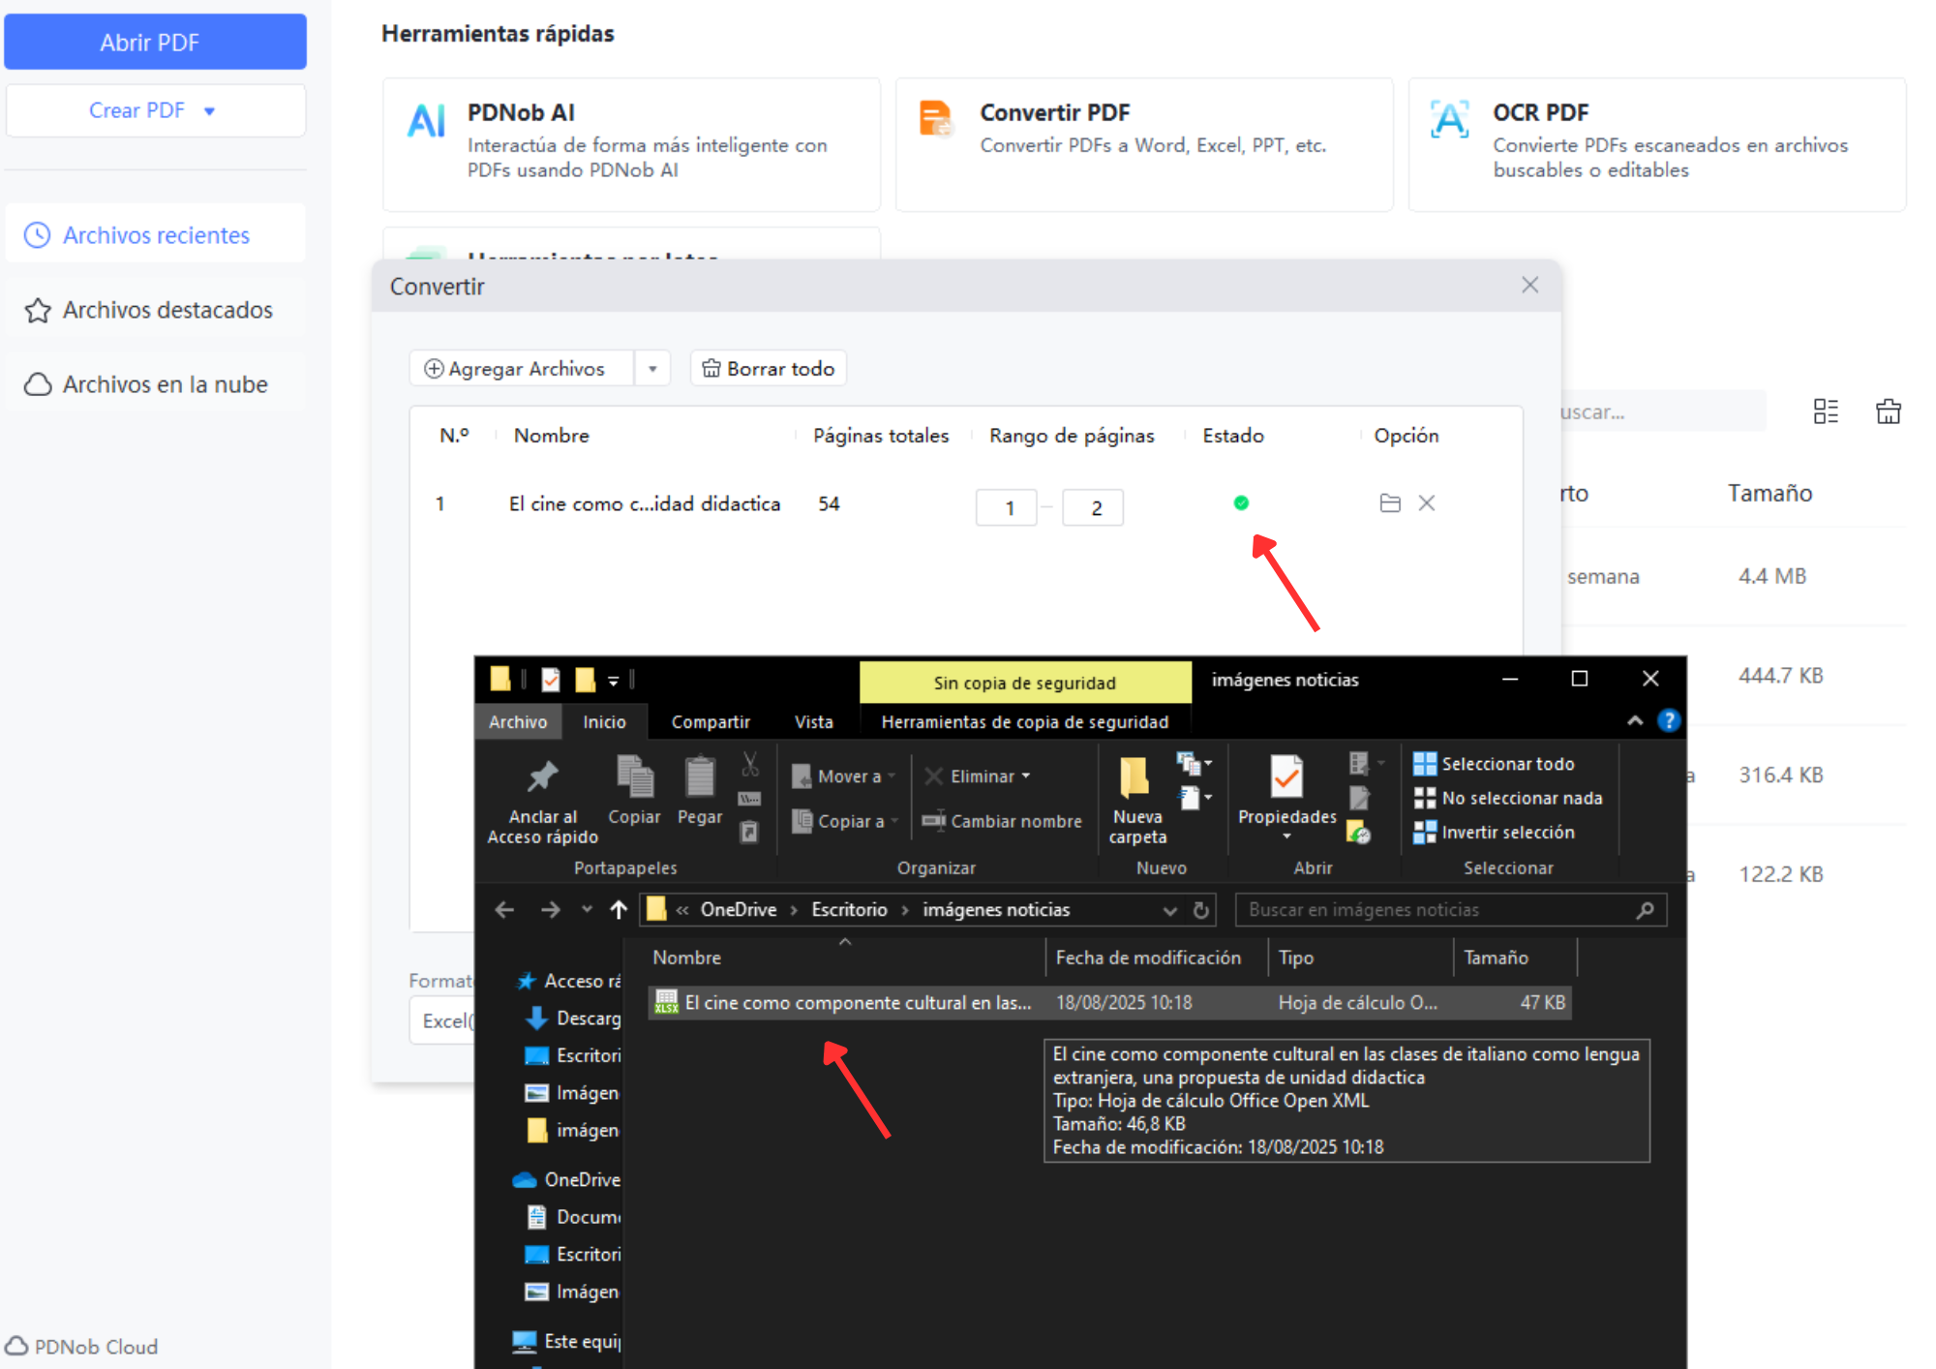1936x1369 pixels.
Task: Close the Convertir dialog
Action: point(1529,285)
